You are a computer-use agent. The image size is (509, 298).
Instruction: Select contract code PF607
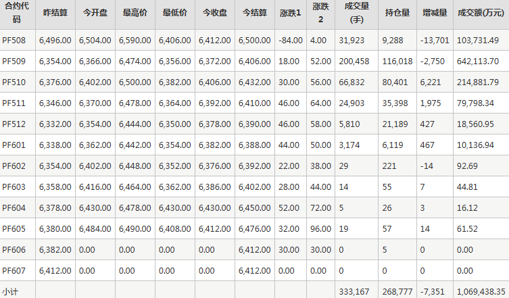click(x=14, y=270)
